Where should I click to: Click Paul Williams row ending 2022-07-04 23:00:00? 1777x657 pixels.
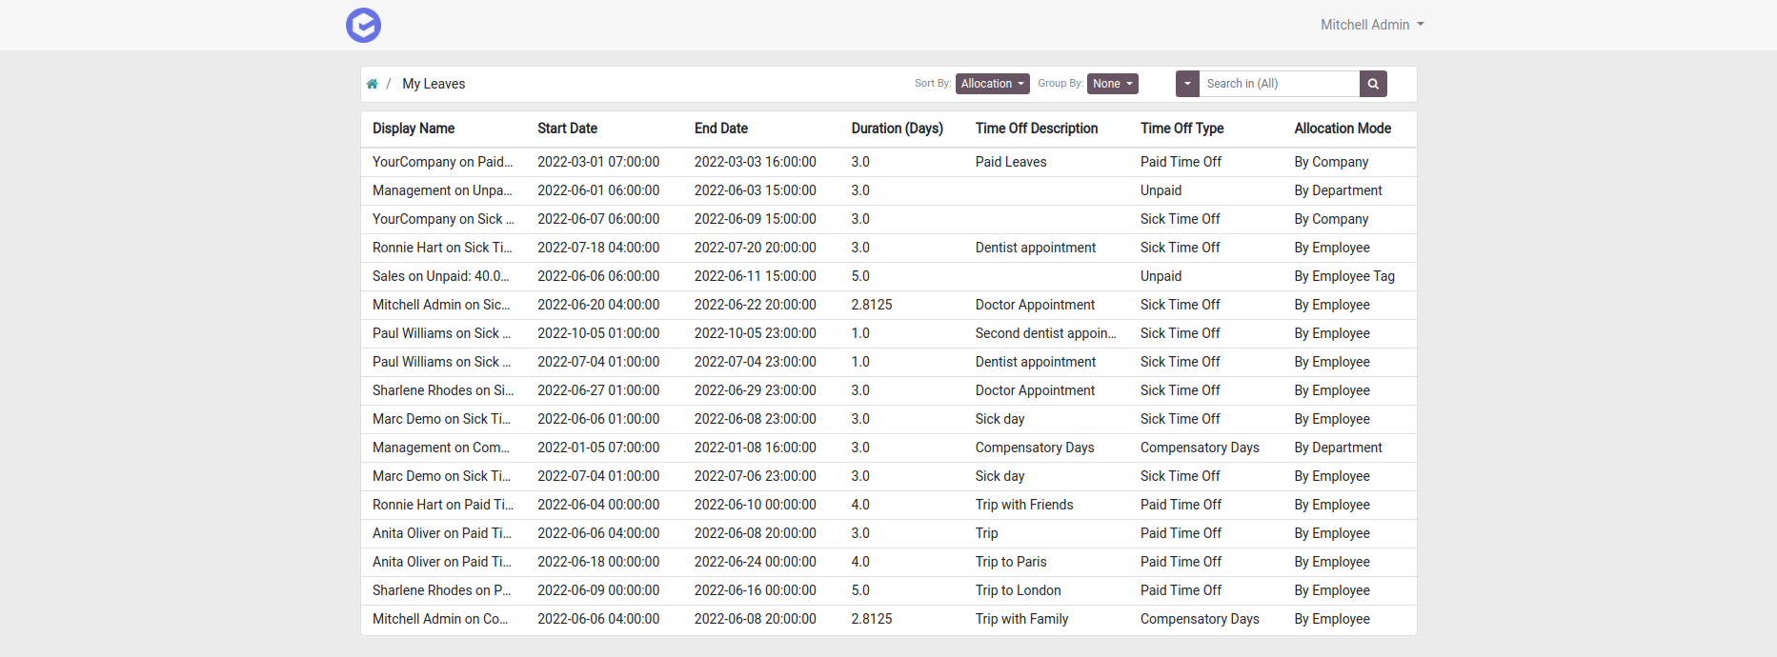(x=888, y=362)
